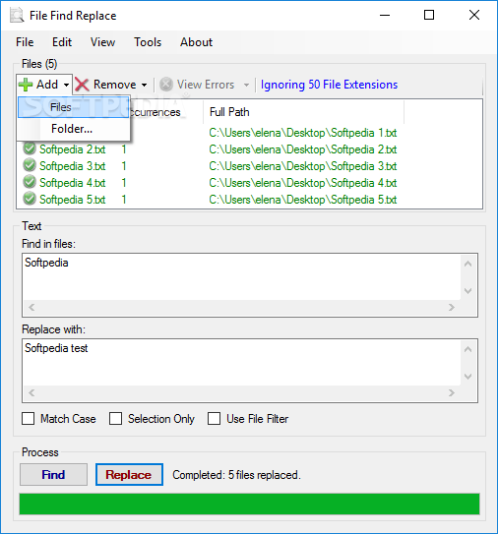Open the Add dropdown arrow
This screenshot has height=534, width=498.
67,85
